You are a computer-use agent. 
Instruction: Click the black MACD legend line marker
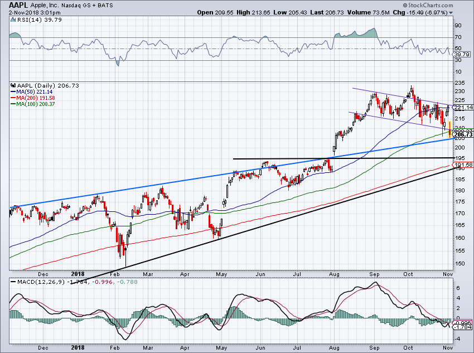tap(13, 282)
